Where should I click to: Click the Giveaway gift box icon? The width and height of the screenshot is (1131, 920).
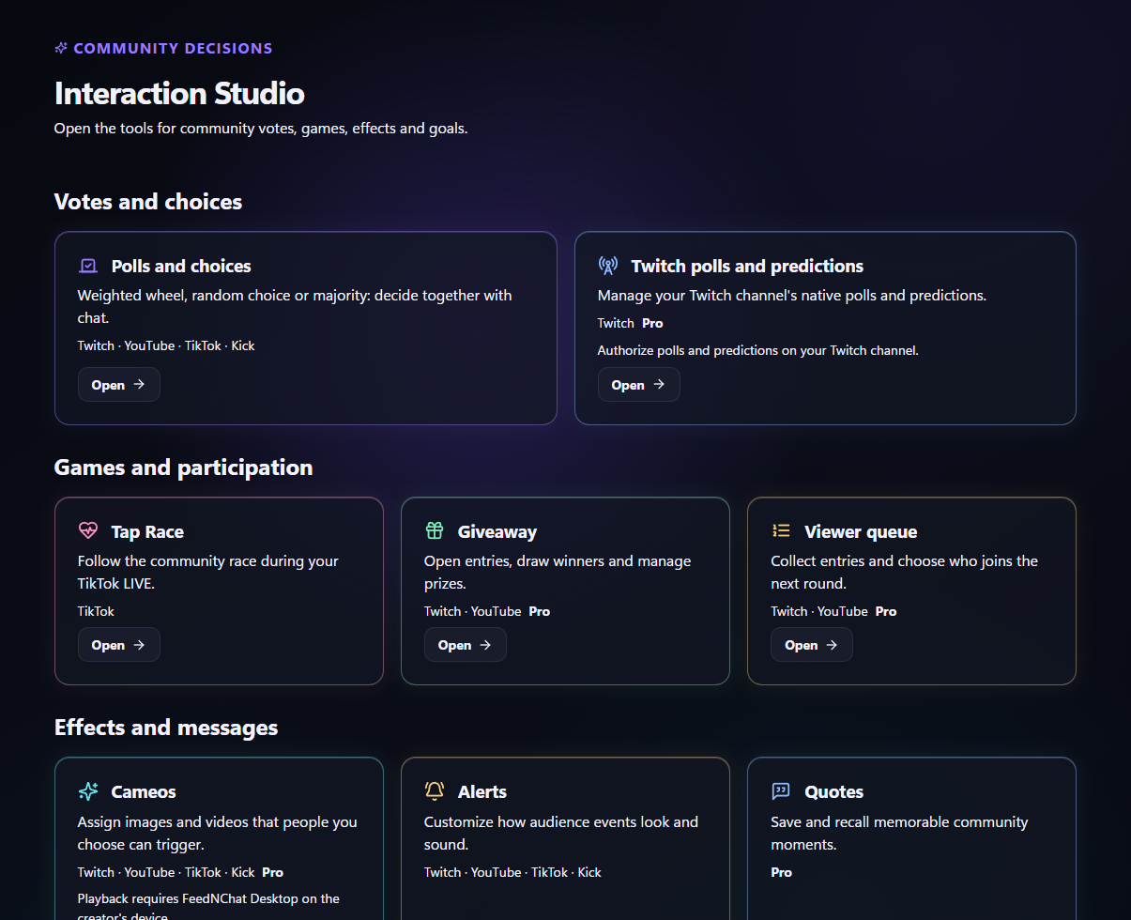point(435,531)
